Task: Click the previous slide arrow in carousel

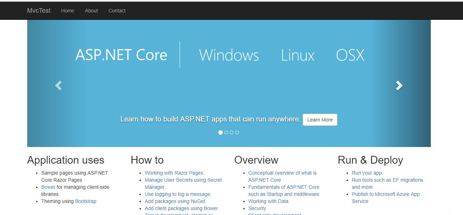Action: pos(58,85)
